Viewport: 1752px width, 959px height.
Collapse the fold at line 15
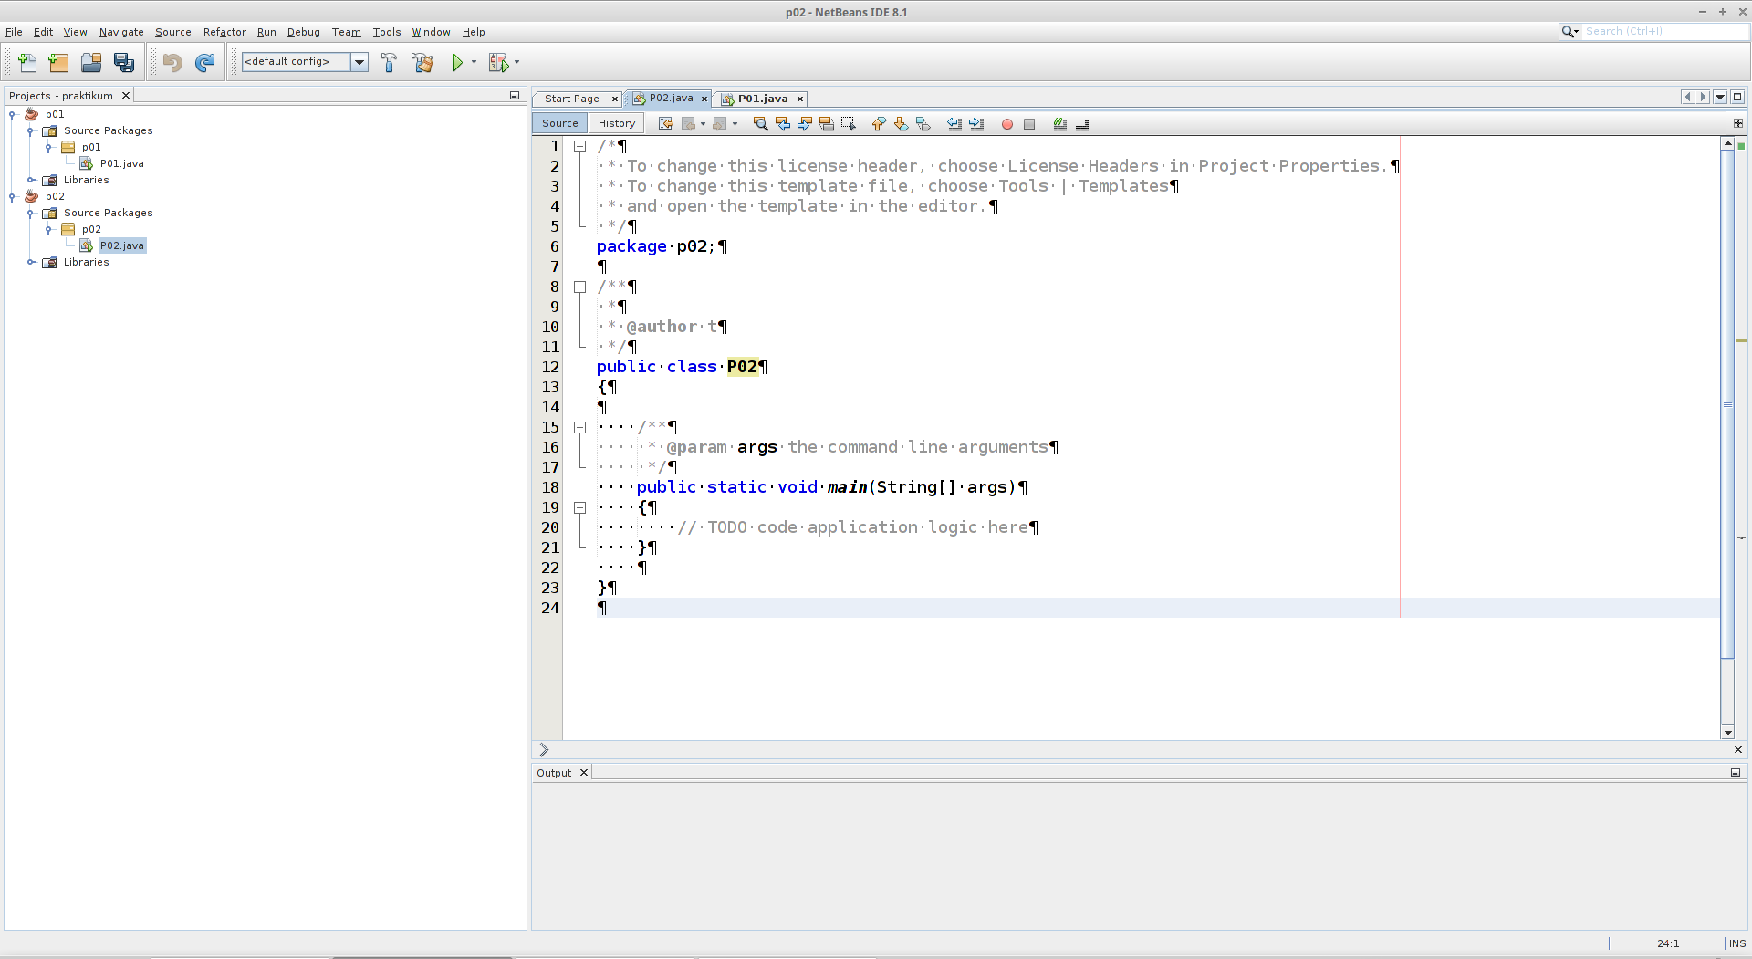click(x=579, y=427)
